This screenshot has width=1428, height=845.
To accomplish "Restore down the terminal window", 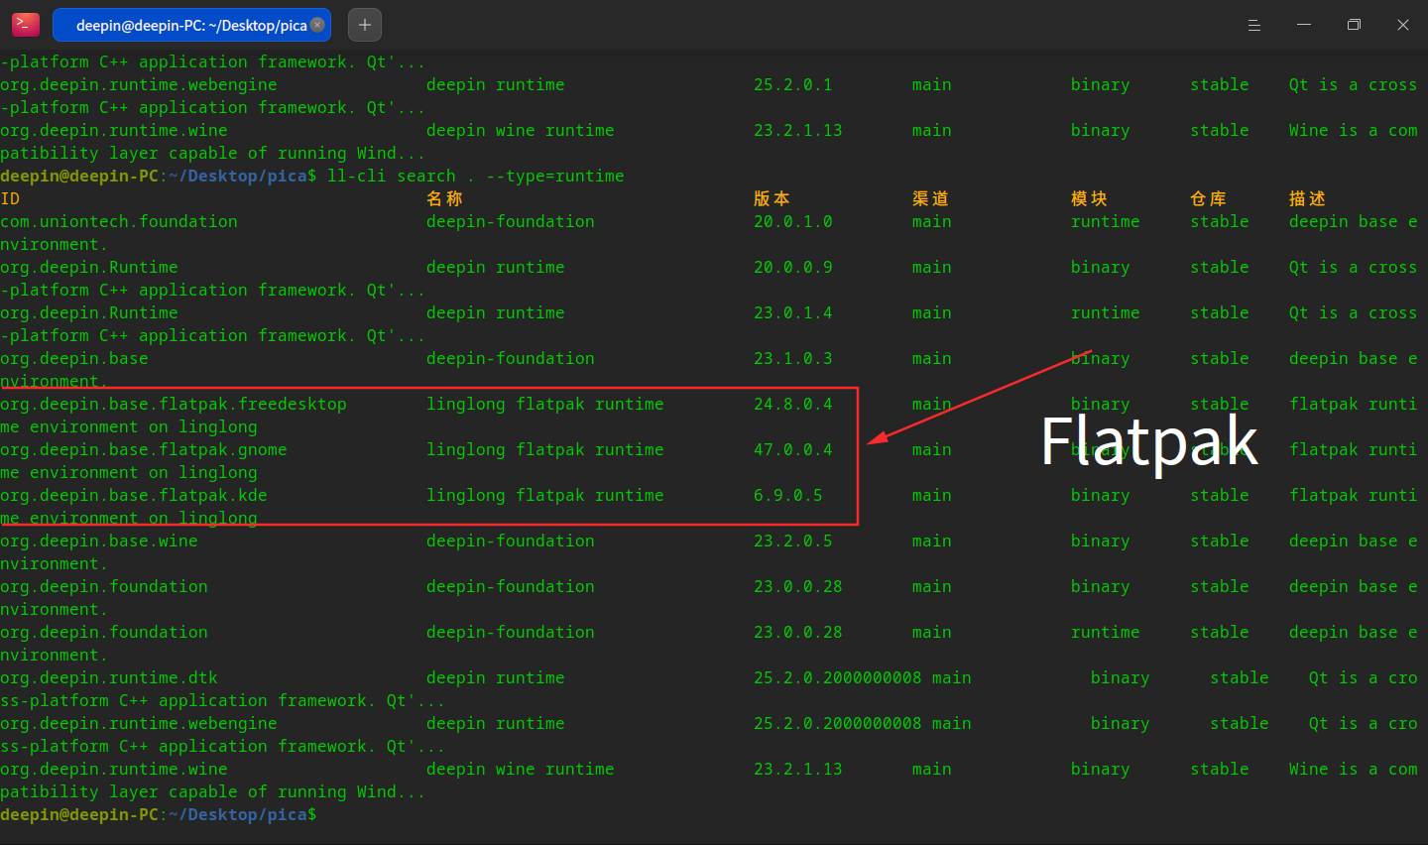I will pos(1354,25).
